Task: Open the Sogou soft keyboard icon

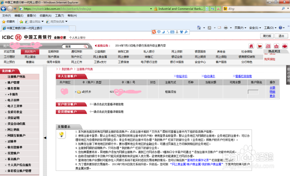Action: coord(172,32)
